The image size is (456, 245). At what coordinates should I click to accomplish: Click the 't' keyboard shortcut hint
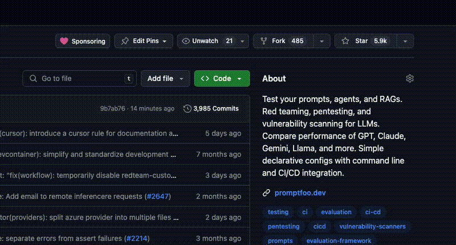tap(129, 79)
